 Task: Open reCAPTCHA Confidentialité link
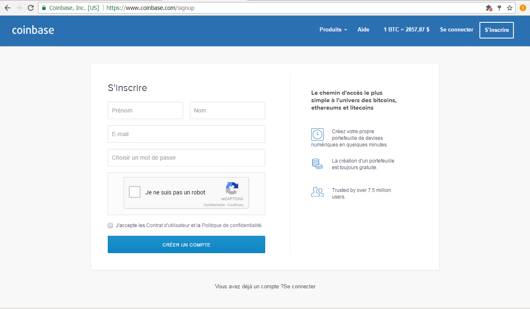(214, 205)
